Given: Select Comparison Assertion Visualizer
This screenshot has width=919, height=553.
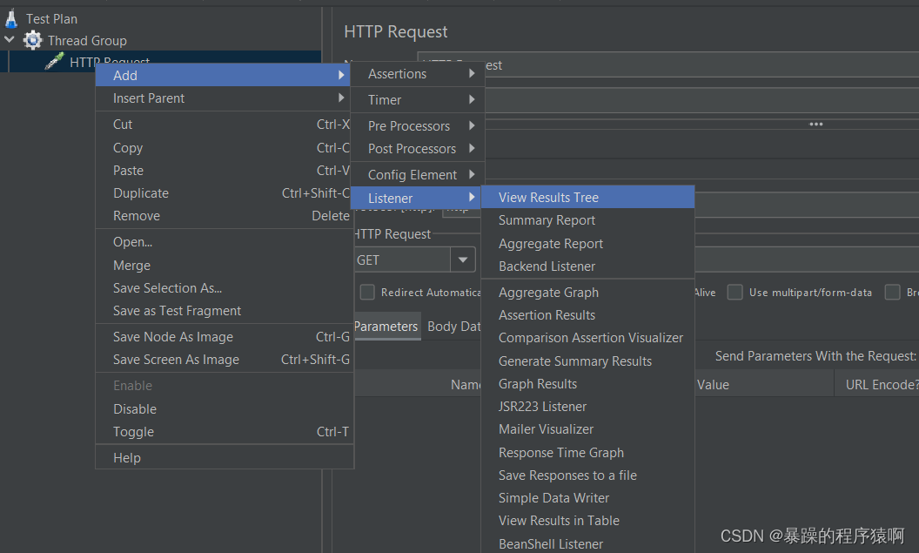Looking at the screenshot, I should coord(587,338).
